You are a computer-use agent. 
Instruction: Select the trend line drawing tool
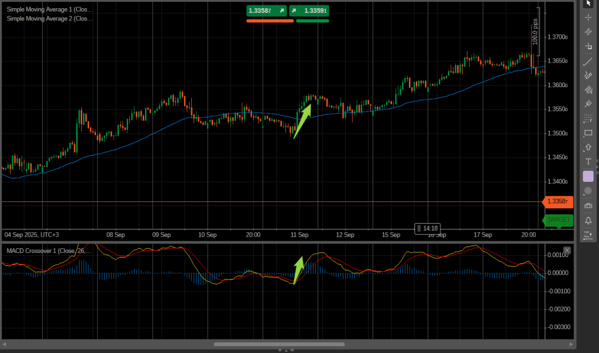tap(588, 61)
